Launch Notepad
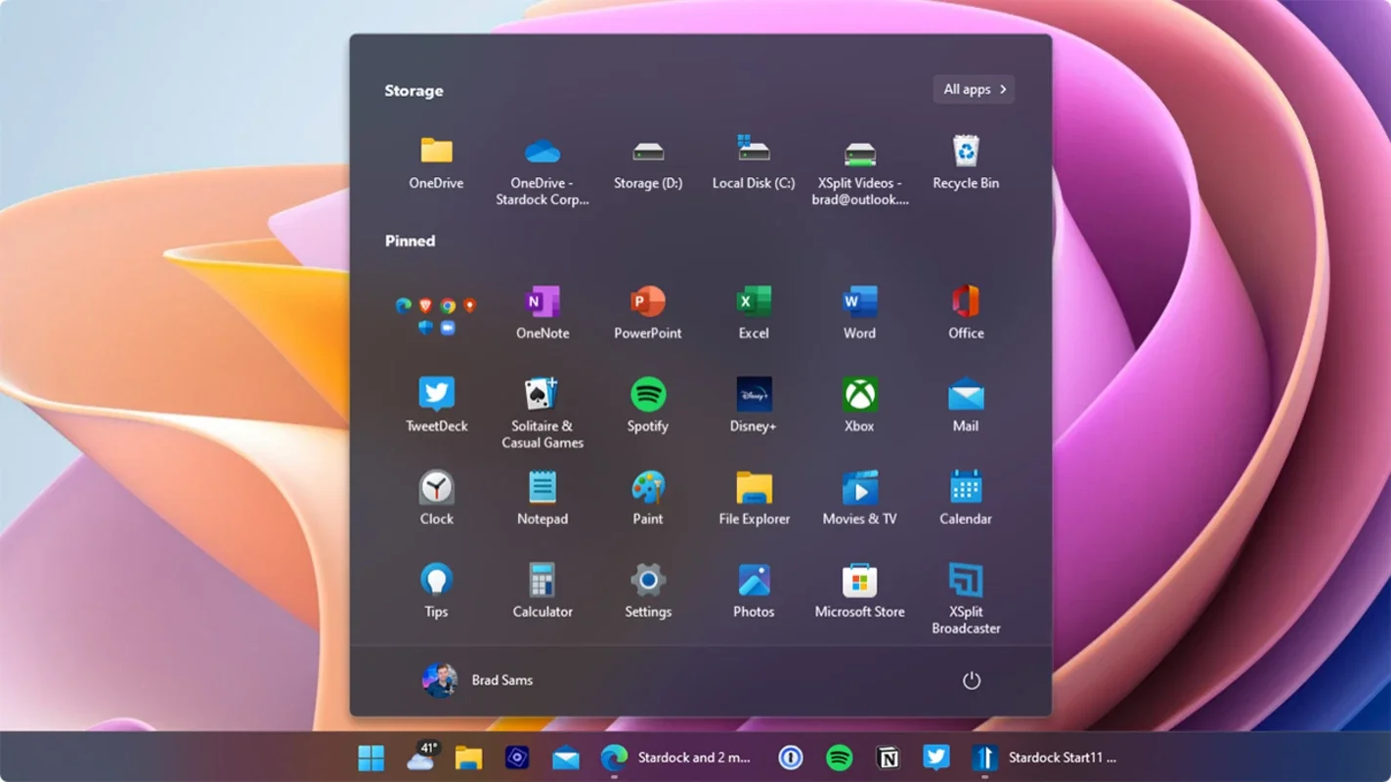Image resolution: width=1391 pixels, height=782 pixels. click(543, 499)
